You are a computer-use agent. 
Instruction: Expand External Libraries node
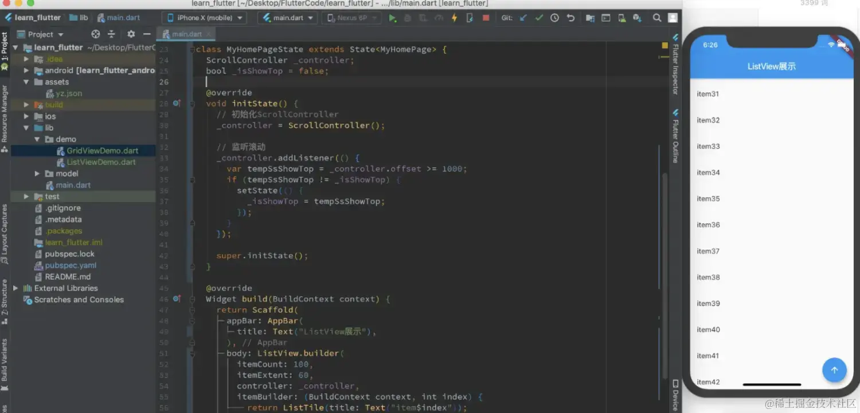(15, 288)
